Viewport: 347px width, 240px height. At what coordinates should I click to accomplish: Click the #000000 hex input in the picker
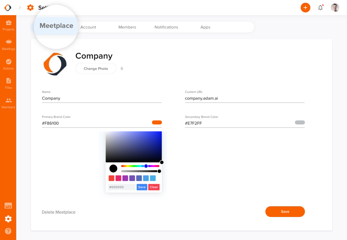click(x=121, y=187)
